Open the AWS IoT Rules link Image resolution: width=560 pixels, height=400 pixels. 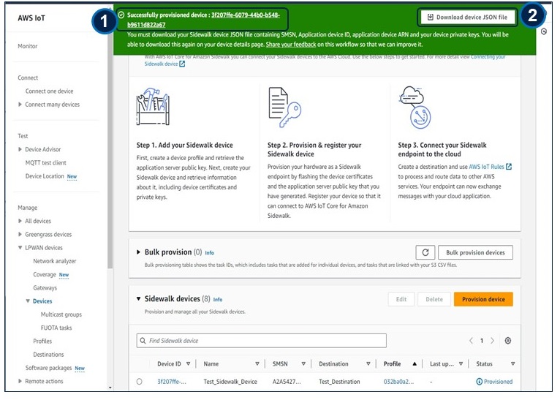click(x=486, y=167)
